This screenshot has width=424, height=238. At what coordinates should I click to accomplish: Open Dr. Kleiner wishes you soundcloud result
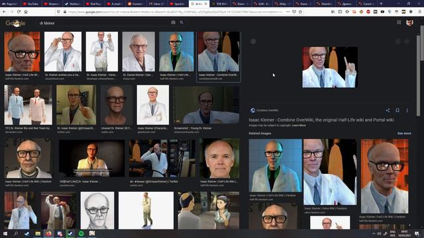[63, 52]
